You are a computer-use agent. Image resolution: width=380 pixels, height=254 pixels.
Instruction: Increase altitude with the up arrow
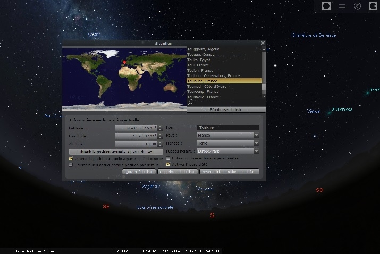tap(160, 142)
